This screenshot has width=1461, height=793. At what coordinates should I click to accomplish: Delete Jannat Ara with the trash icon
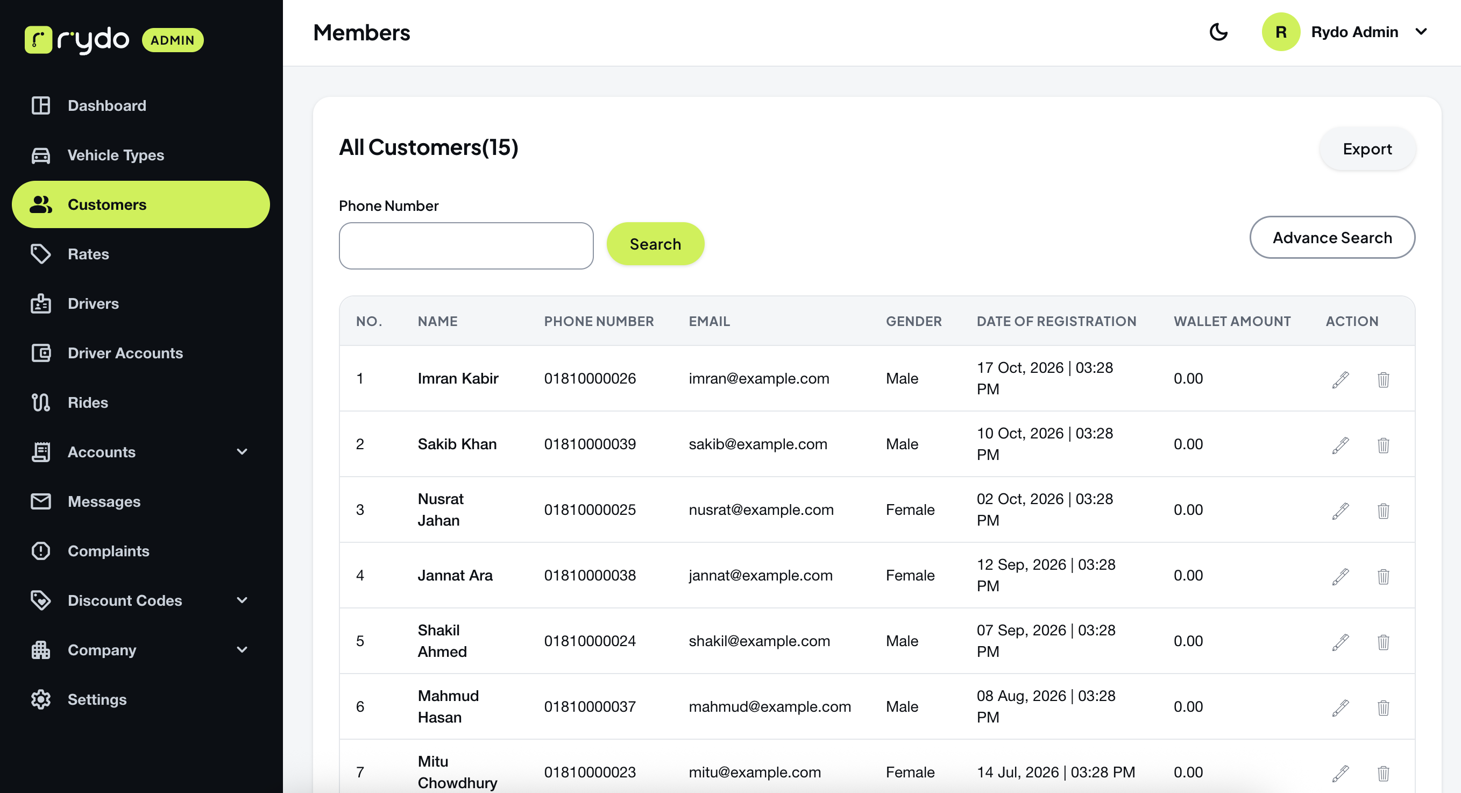click(1384, 576)
